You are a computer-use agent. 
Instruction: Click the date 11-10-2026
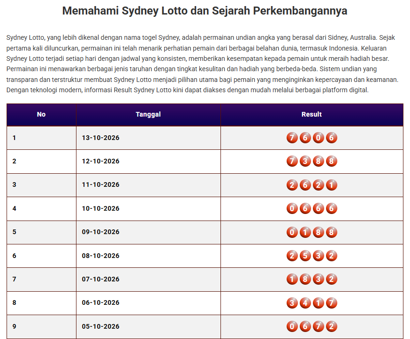click(x=101, y=185)
